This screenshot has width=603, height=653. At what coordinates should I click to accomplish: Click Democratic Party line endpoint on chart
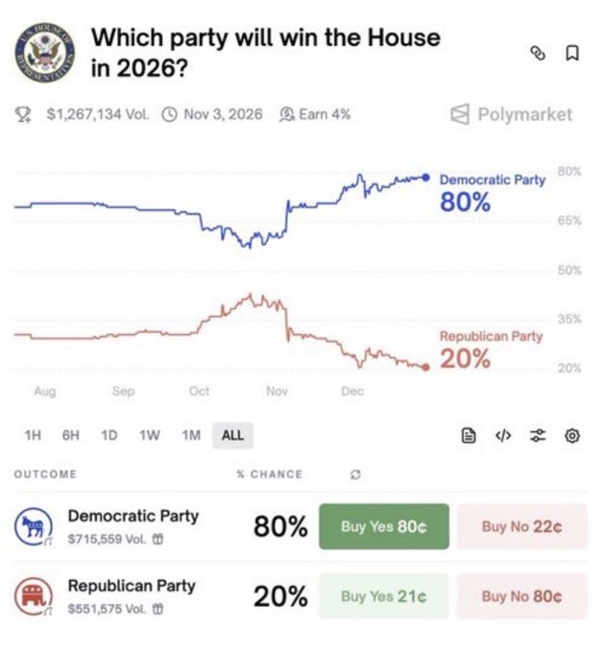tap(425, 178)
